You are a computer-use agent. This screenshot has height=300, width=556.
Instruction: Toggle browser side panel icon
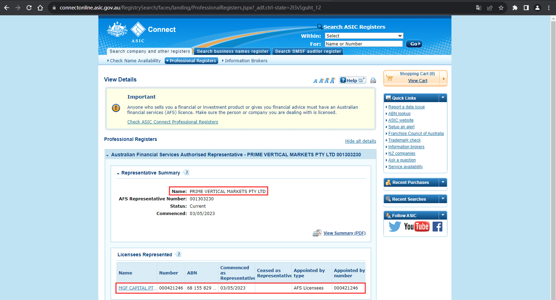[x=526, y=8]
